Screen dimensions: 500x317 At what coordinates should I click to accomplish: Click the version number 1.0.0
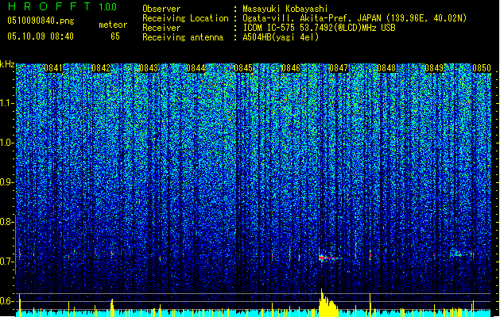tap(107, 7)
